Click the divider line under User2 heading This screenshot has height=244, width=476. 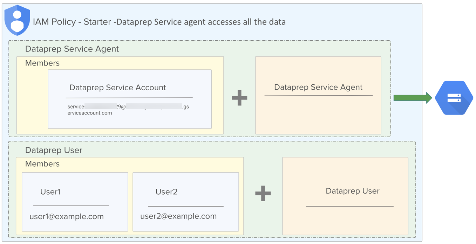(185, 206)
